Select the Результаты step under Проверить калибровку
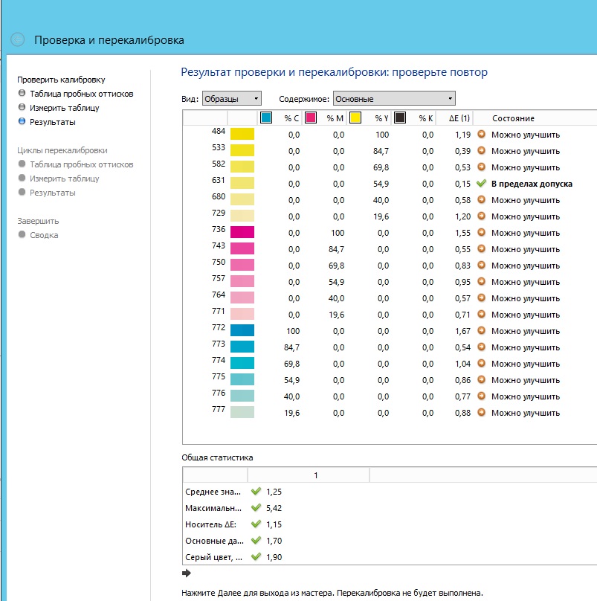 [x=52, y=122]
